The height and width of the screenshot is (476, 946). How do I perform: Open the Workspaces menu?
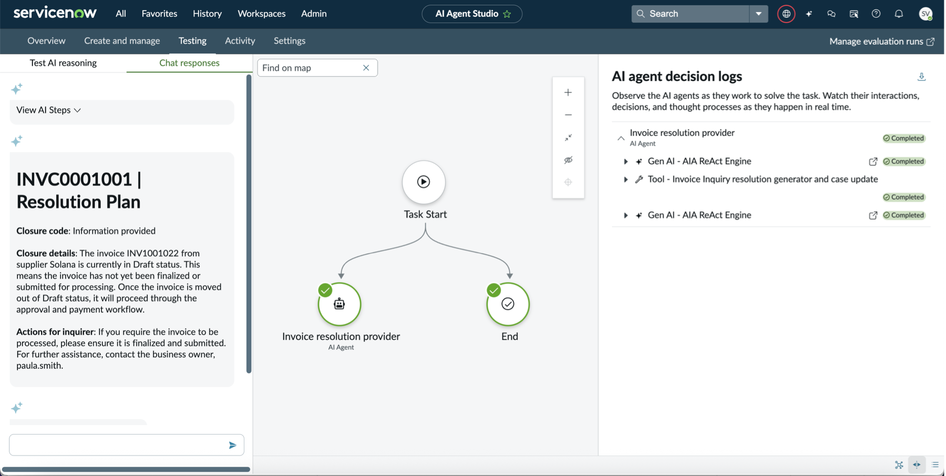262,14
